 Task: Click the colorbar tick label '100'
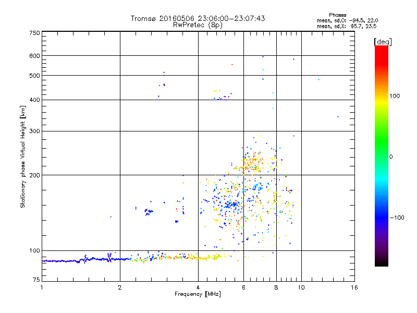tap(395, 96)
